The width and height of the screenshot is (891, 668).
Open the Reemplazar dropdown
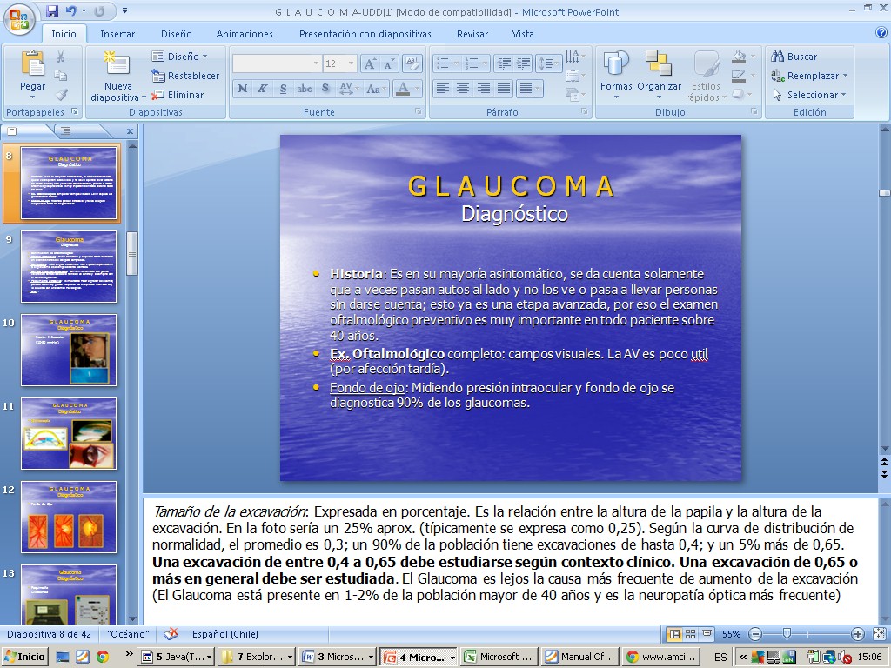point(844,76)
